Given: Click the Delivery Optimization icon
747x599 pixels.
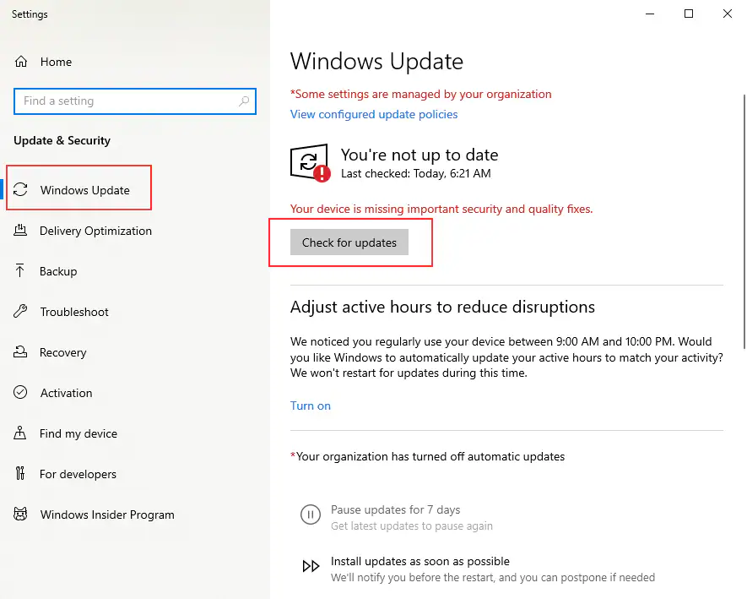Looking at the screenshot, I should (20, 231).
